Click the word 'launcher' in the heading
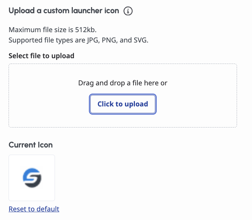 click(87, 11)
